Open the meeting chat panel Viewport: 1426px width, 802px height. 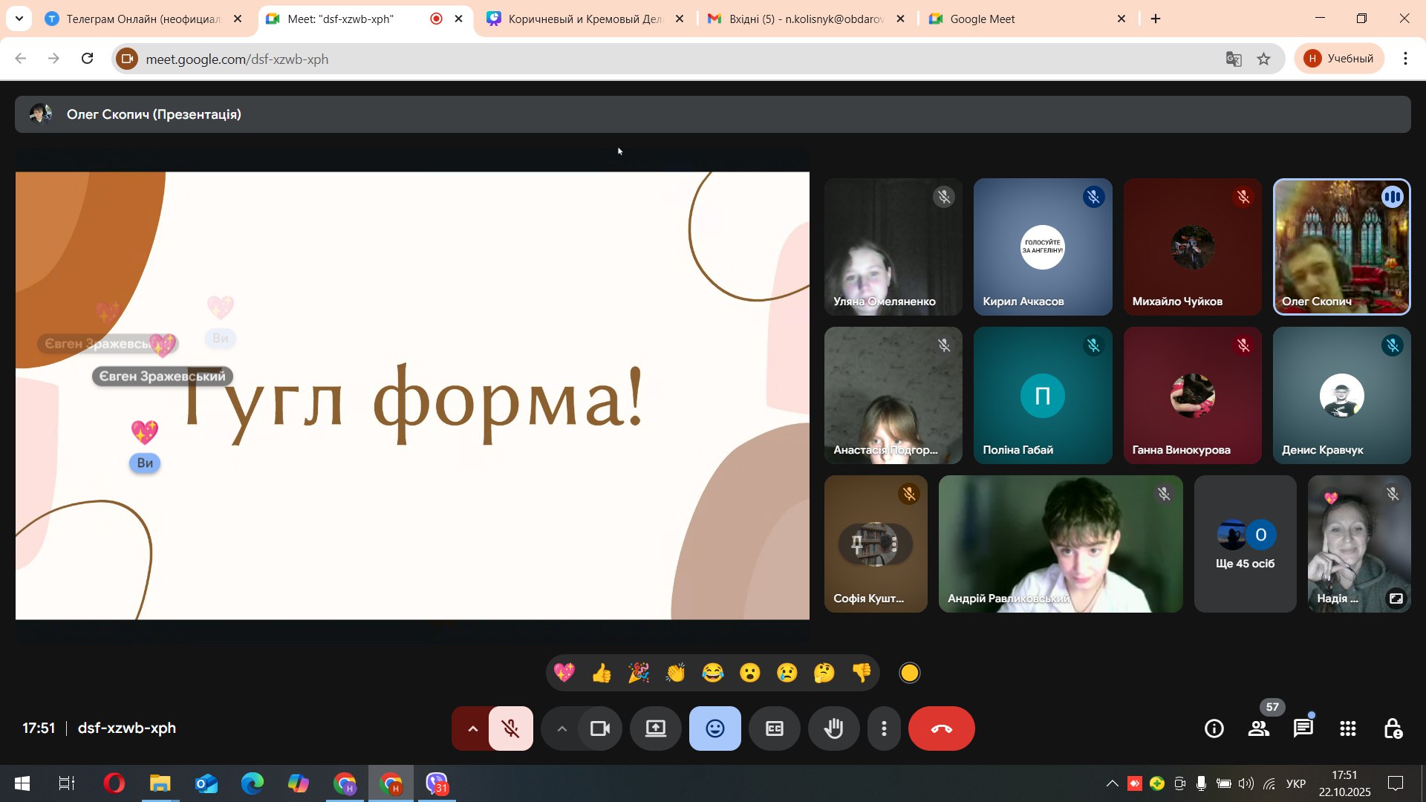(x=1303, y=728)
